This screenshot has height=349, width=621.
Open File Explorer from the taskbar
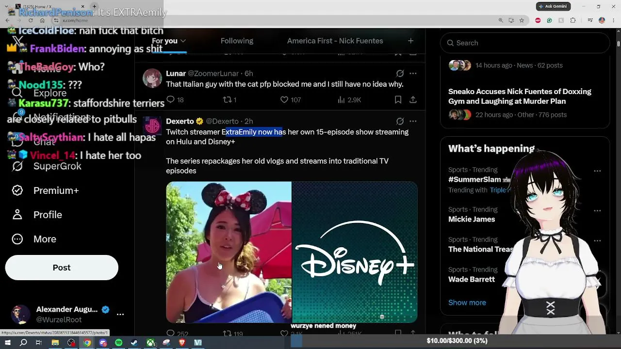pyautogui.click(x=55, y=343)
